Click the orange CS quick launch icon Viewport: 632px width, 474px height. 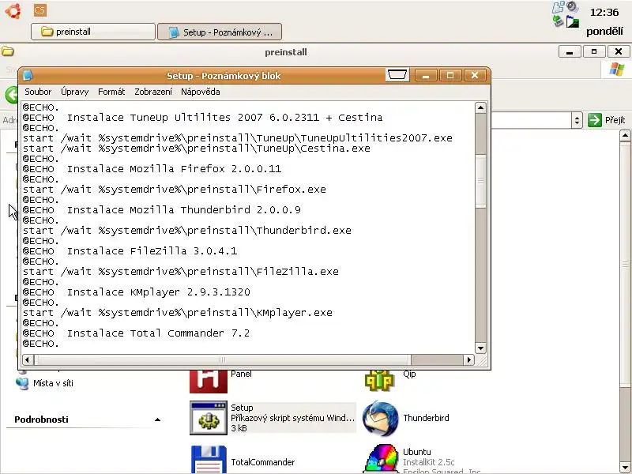(40, 10)
